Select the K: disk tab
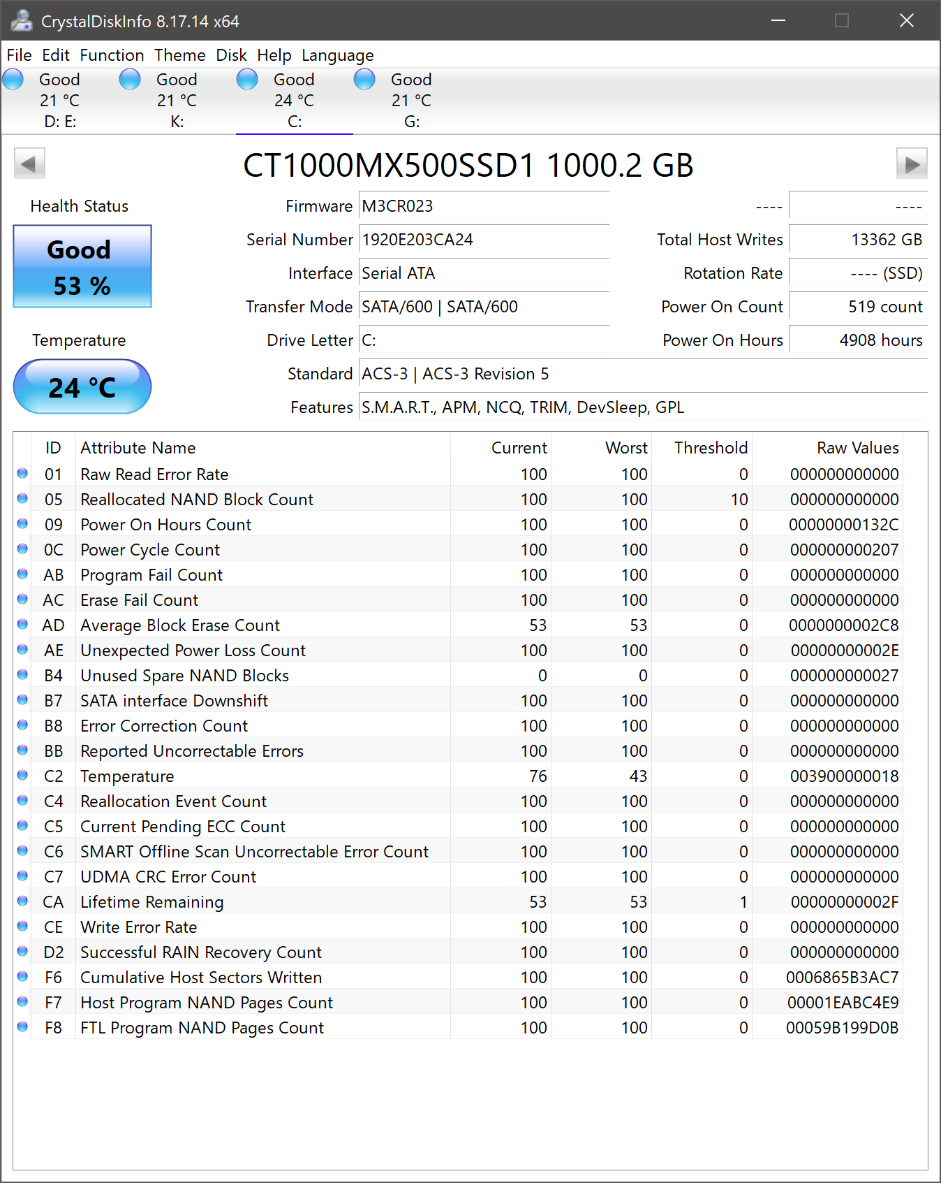This screenshot has width=941, height=1183. (177, 101)
